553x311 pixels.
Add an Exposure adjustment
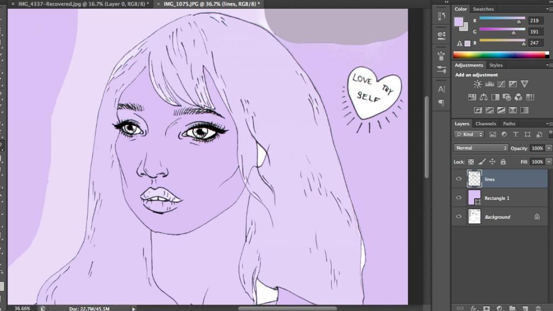click(x=513, y=84)
